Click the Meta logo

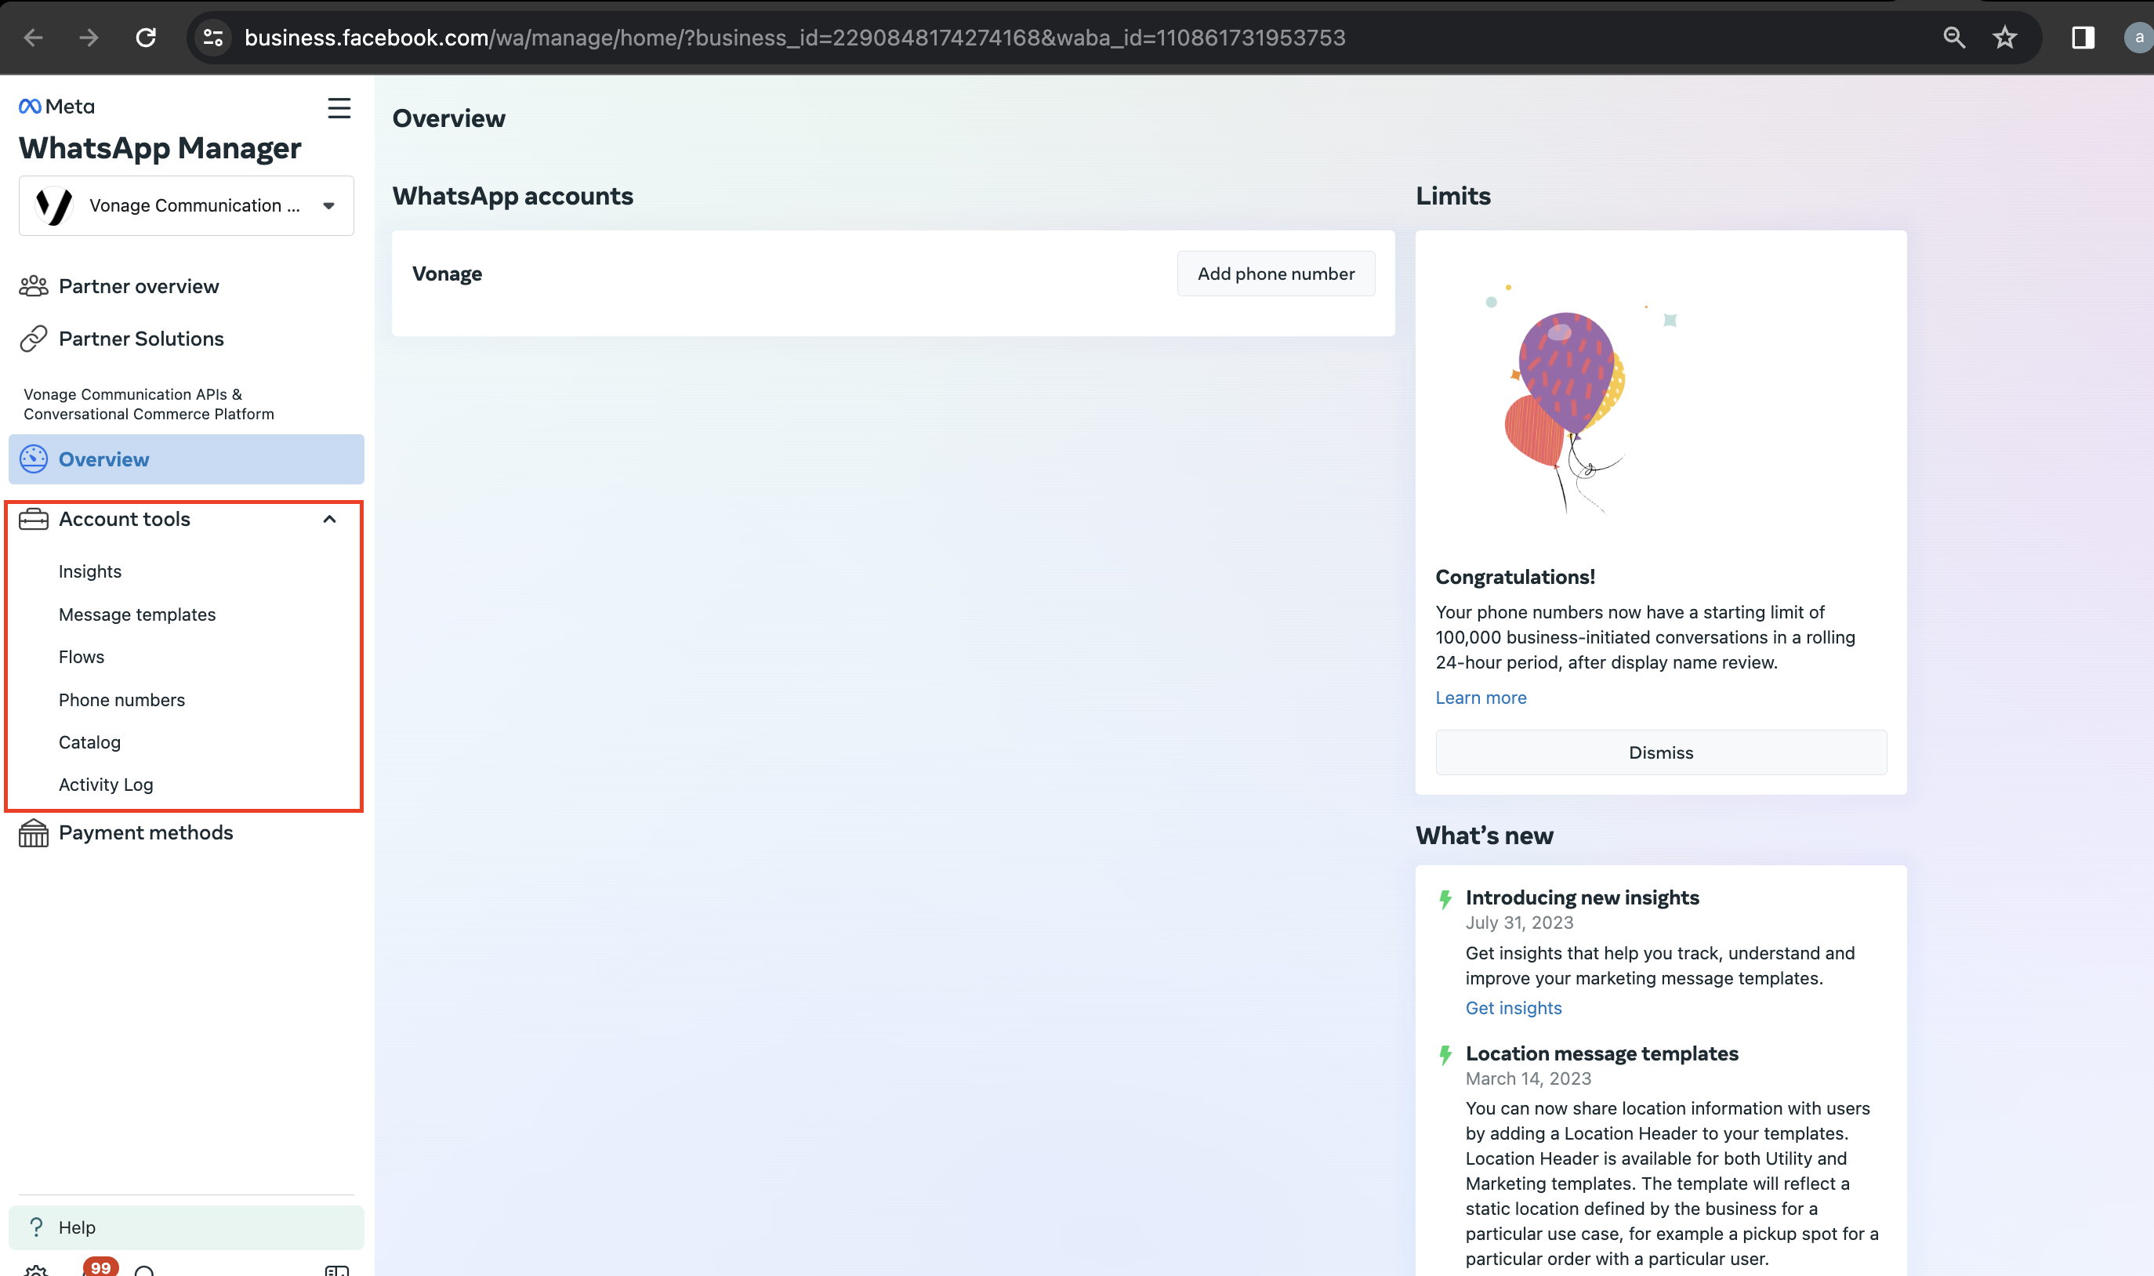56,107
